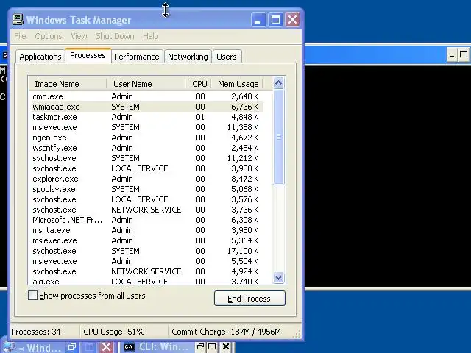Click the minimized CLI: Win... title
Screen dimensions: 471x353
tap(163, 347)
